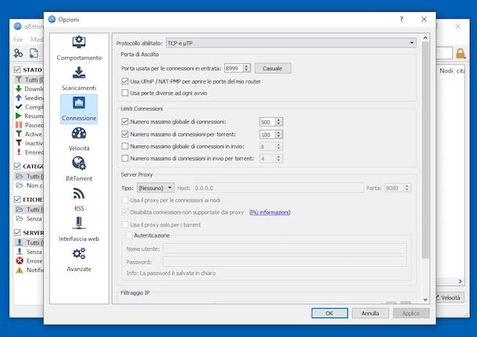Click the per-torrent connections value field 100

(x=267, y=134)
